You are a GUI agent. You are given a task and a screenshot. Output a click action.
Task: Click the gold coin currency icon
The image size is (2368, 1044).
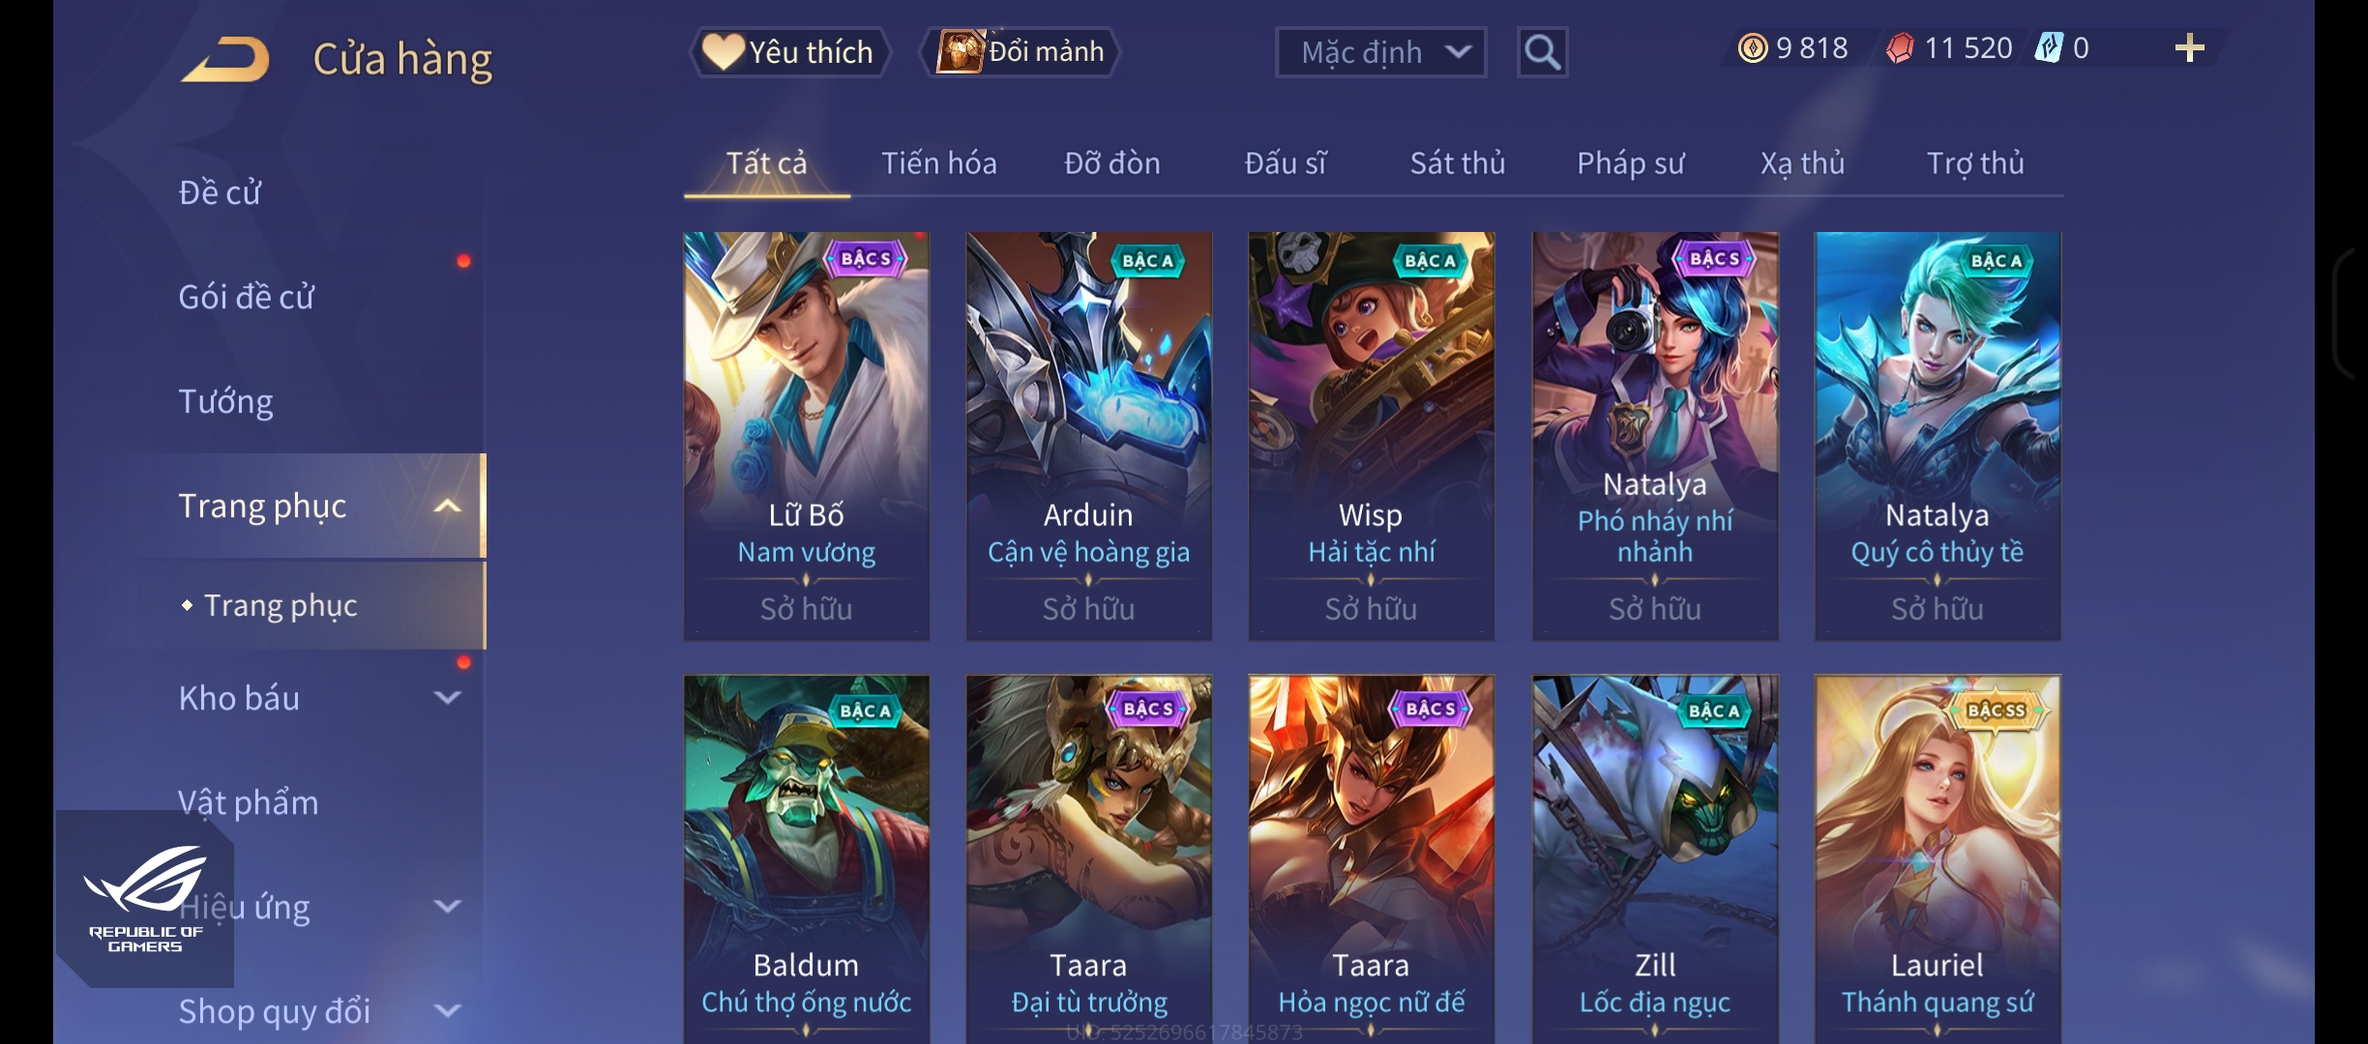click(1752, 47)
